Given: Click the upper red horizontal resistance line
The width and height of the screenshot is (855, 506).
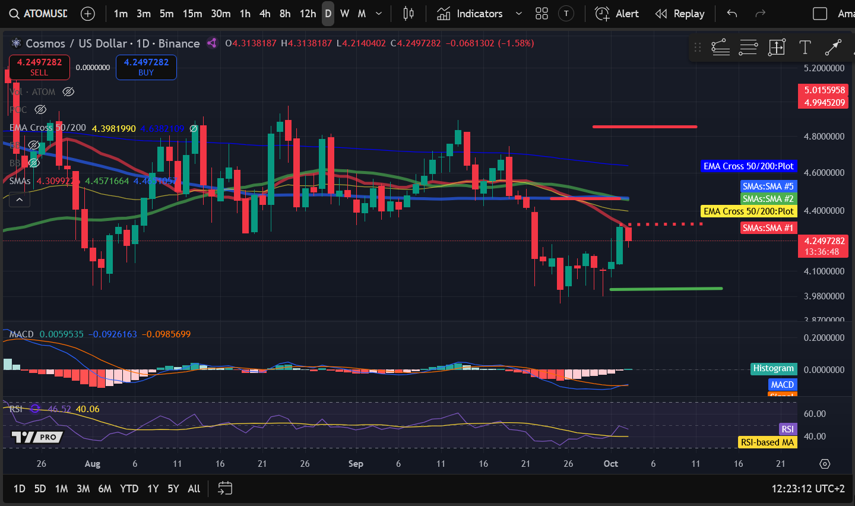Looking at the screenshot, I should coord(645,126).
